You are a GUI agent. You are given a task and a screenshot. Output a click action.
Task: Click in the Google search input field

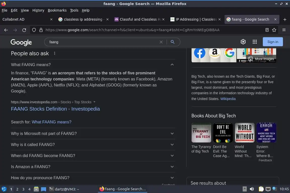click(x=103, y=42)
